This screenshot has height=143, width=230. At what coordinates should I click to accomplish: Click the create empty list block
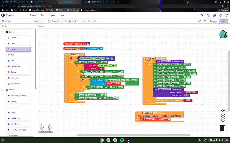94,49
